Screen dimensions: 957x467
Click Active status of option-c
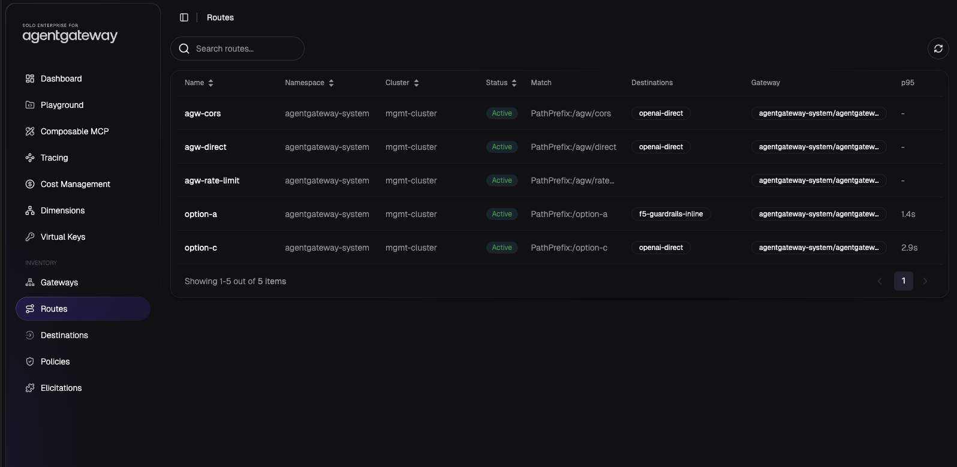502,248
